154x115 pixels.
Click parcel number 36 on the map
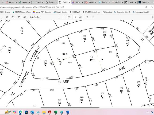pyautogui.click(x=45, y=63)
